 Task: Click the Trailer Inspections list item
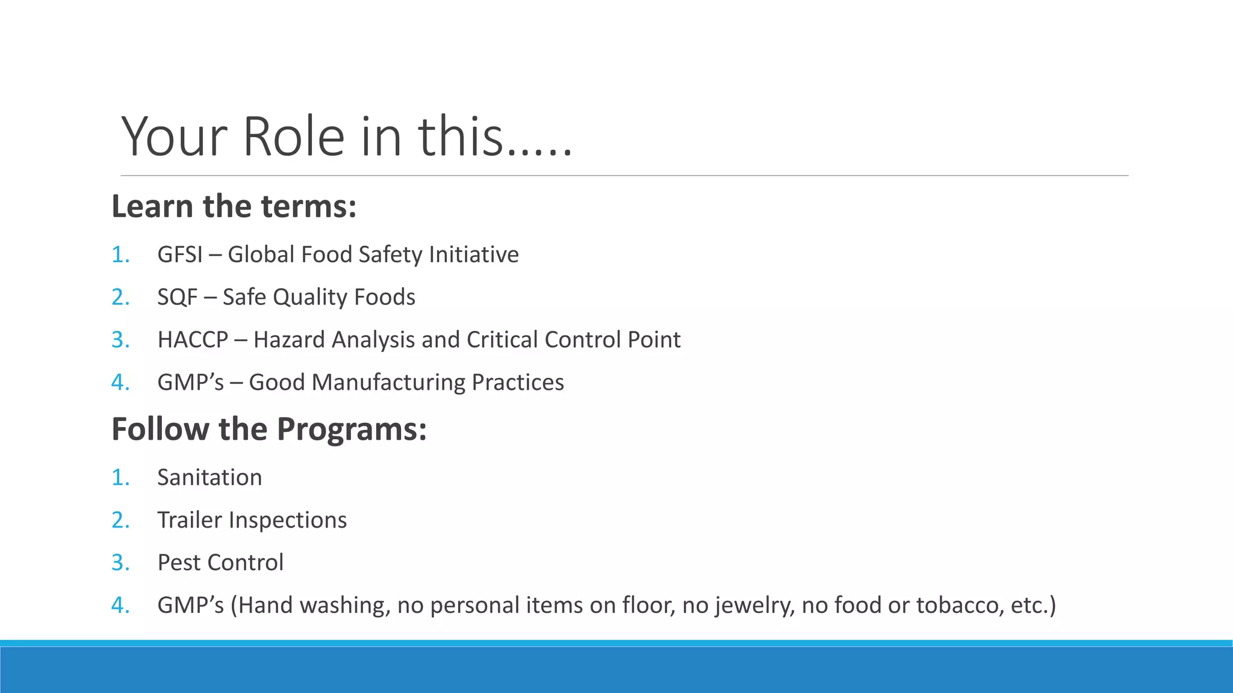[252, 520]
